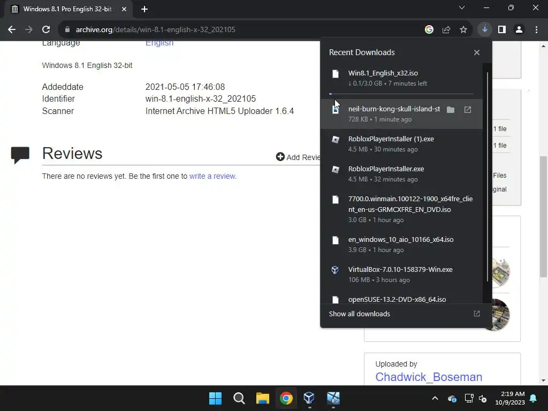Open File Explorer from the taskbar
Viewport: 548px width, 411px height.
point(262,398)
